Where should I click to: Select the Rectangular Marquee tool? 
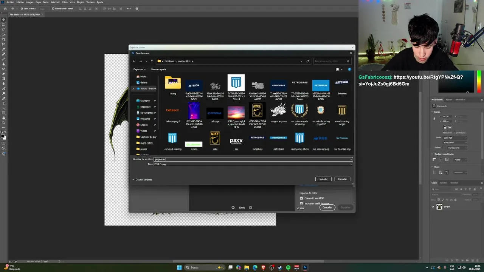(4, 25)
